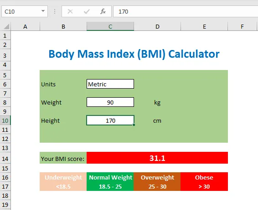Click the 18.5 - 25 range cell

(110, 186)
